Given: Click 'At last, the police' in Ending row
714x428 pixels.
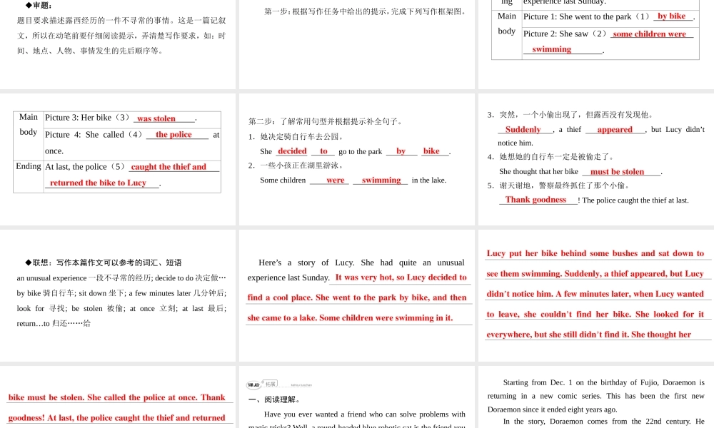Looking at the screenshot, I should pyautogui.click(x=76, y=166).
